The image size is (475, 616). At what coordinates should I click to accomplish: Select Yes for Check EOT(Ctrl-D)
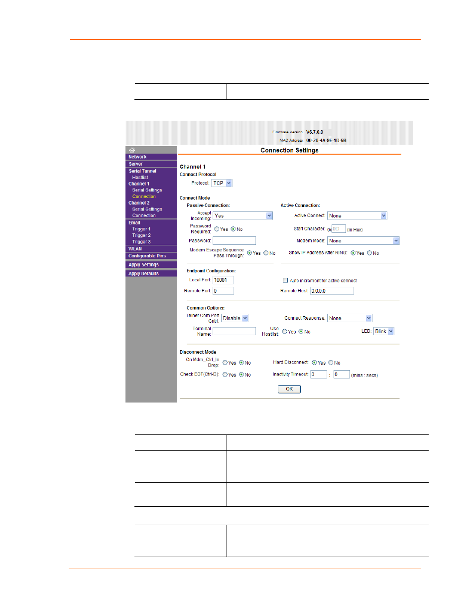[225, 375]
